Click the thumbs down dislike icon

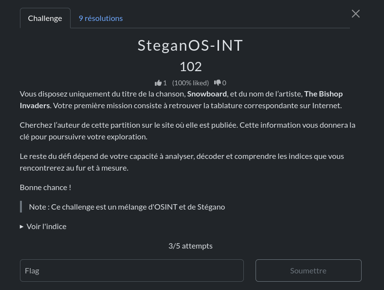pos(217,83)
